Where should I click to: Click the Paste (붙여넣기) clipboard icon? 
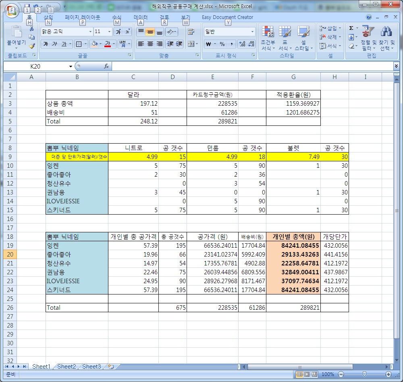point(16,32)
